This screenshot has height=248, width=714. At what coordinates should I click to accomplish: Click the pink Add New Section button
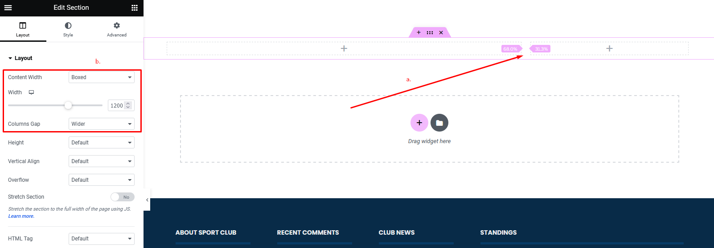tap(419, 123)
